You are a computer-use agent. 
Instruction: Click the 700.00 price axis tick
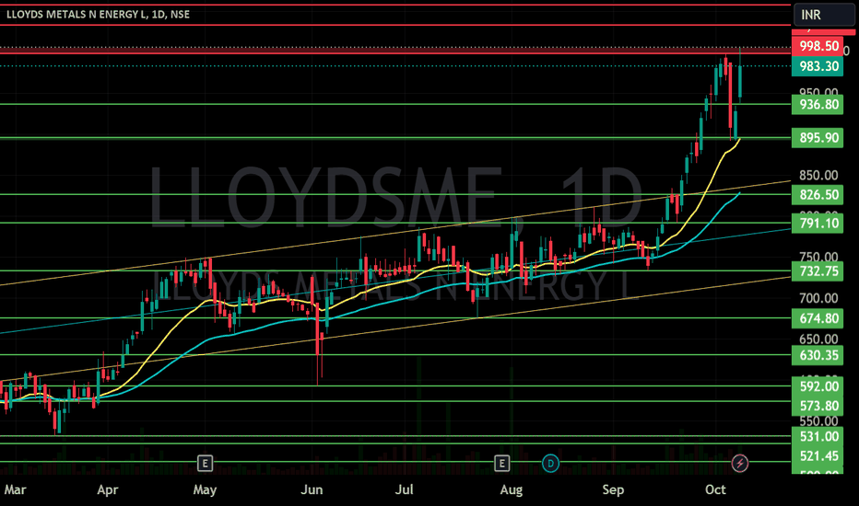click(818, 298)
